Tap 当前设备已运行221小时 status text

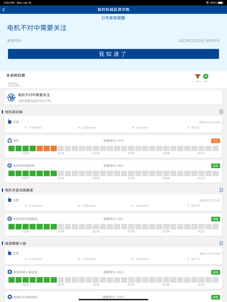[x=35, y=101]
